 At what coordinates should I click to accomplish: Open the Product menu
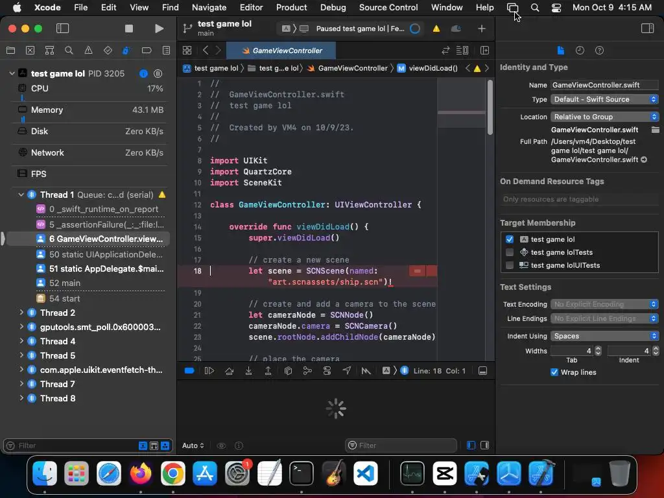click(x=291, y=7)
